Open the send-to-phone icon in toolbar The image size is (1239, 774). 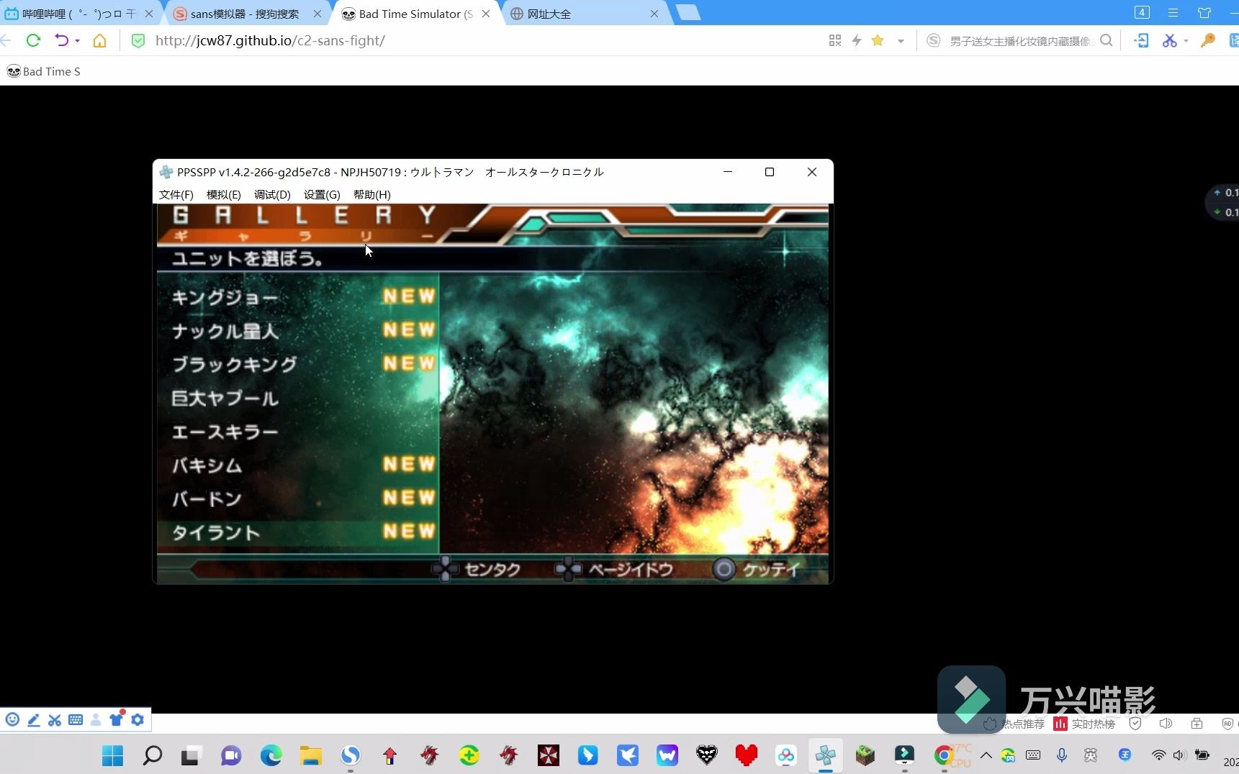1141,41
